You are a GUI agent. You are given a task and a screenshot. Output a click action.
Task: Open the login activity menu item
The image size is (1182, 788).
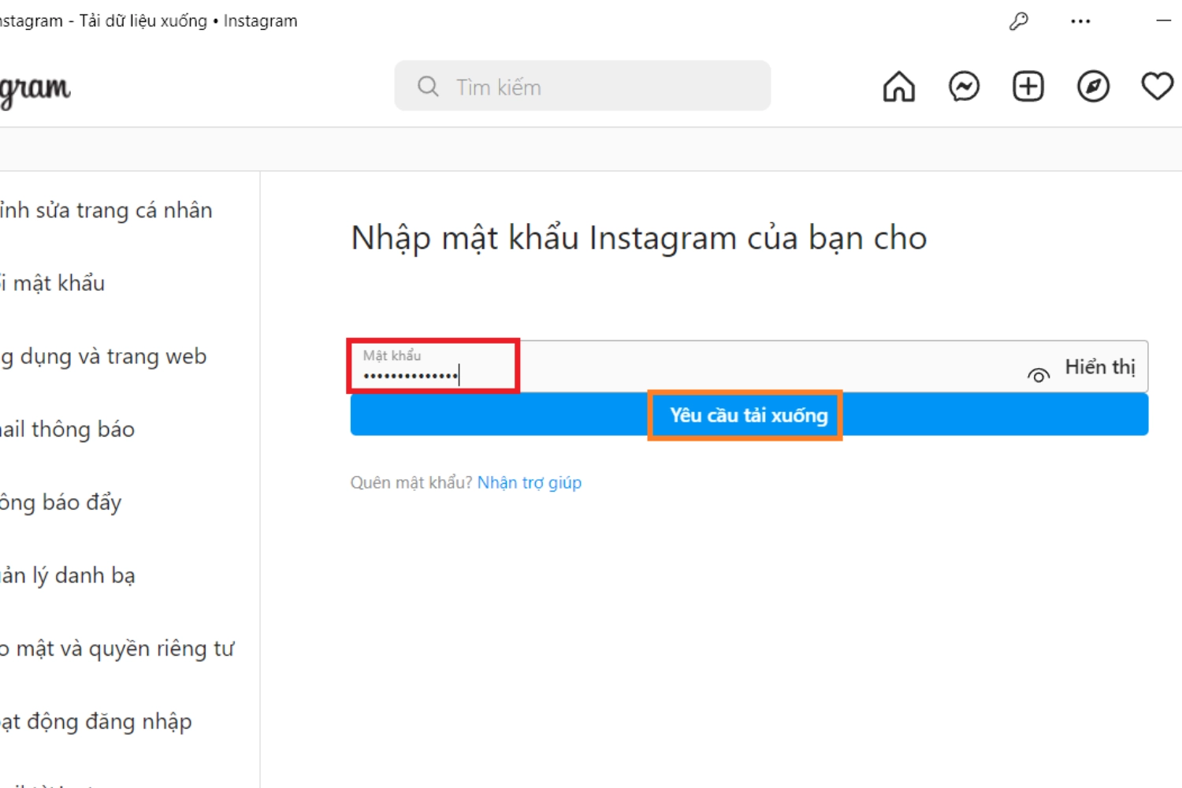click(x=95, y=722)
